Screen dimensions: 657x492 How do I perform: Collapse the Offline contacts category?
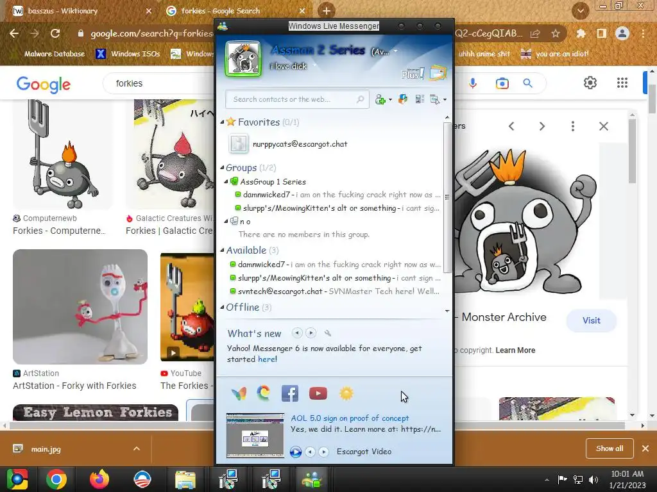[x=223, y=307]
